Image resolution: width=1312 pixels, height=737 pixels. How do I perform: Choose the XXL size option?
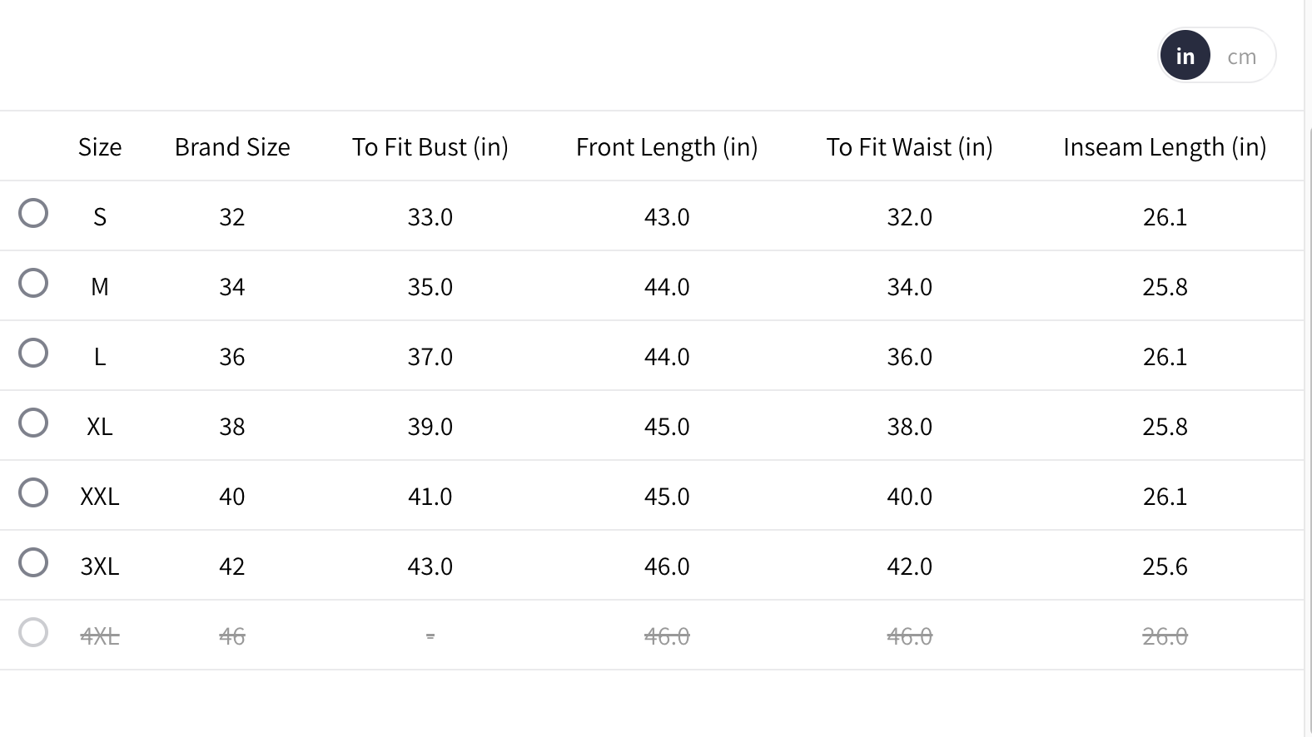click(33, 492)
